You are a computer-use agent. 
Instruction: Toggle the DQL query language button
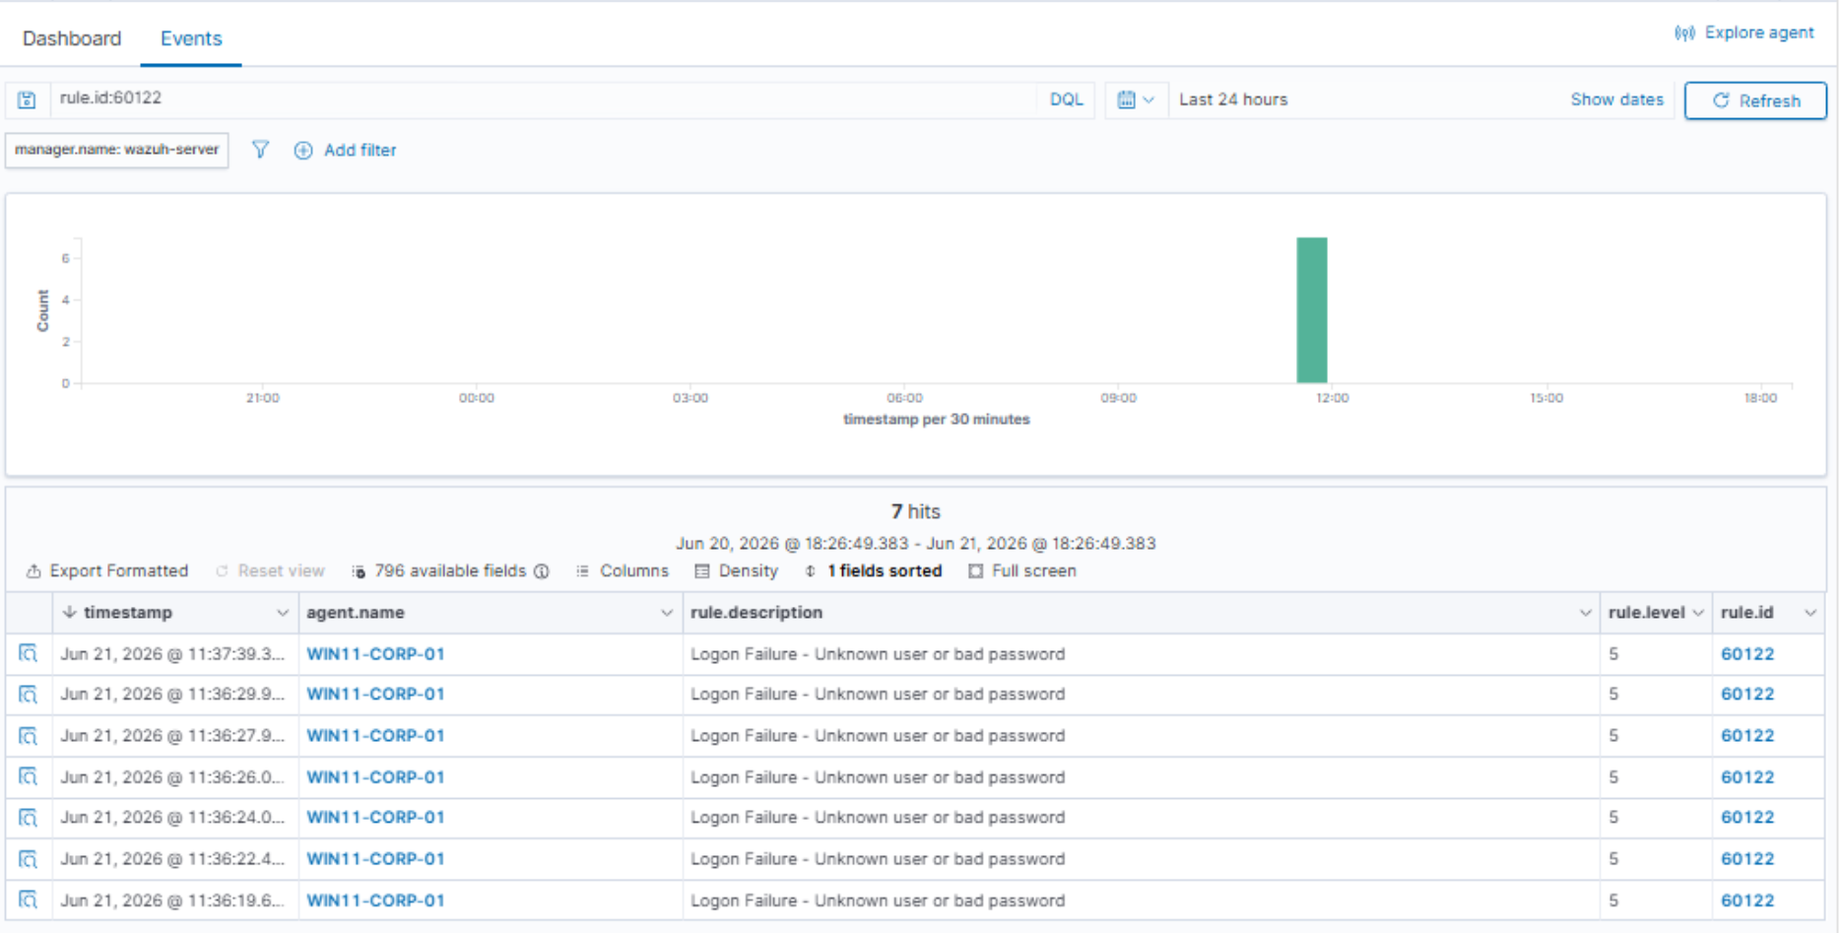click(1066, 100)
